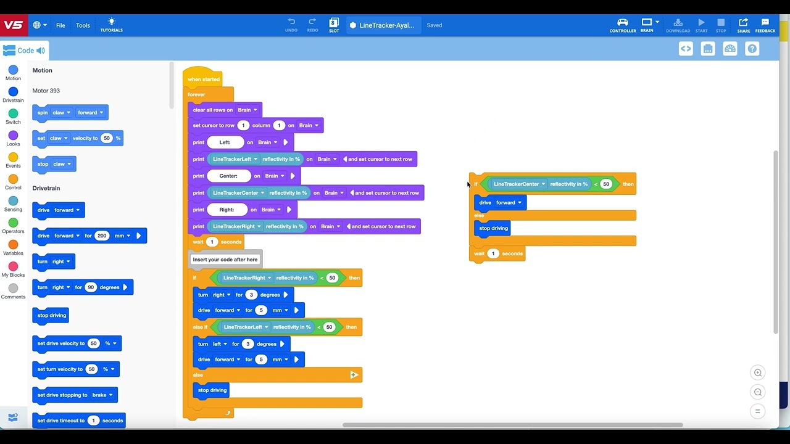The image size is (790, 444).
Task: Open left direction dropdown in turn block
Action: [x=220, y=344]
